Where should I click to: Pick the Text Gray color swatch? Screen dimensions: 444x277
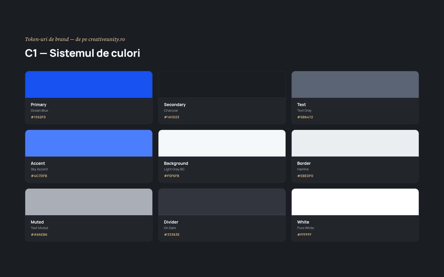point(355,85)
